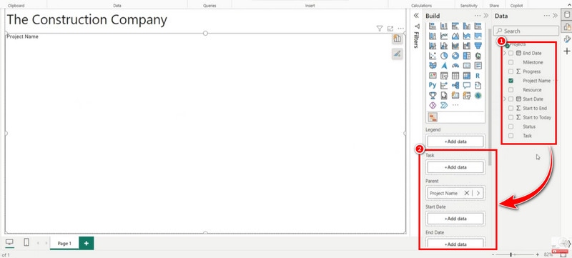The width and height of the screenshot is (572, 258).
Task: Open the Page 1 tab
Action: point(64,243)
